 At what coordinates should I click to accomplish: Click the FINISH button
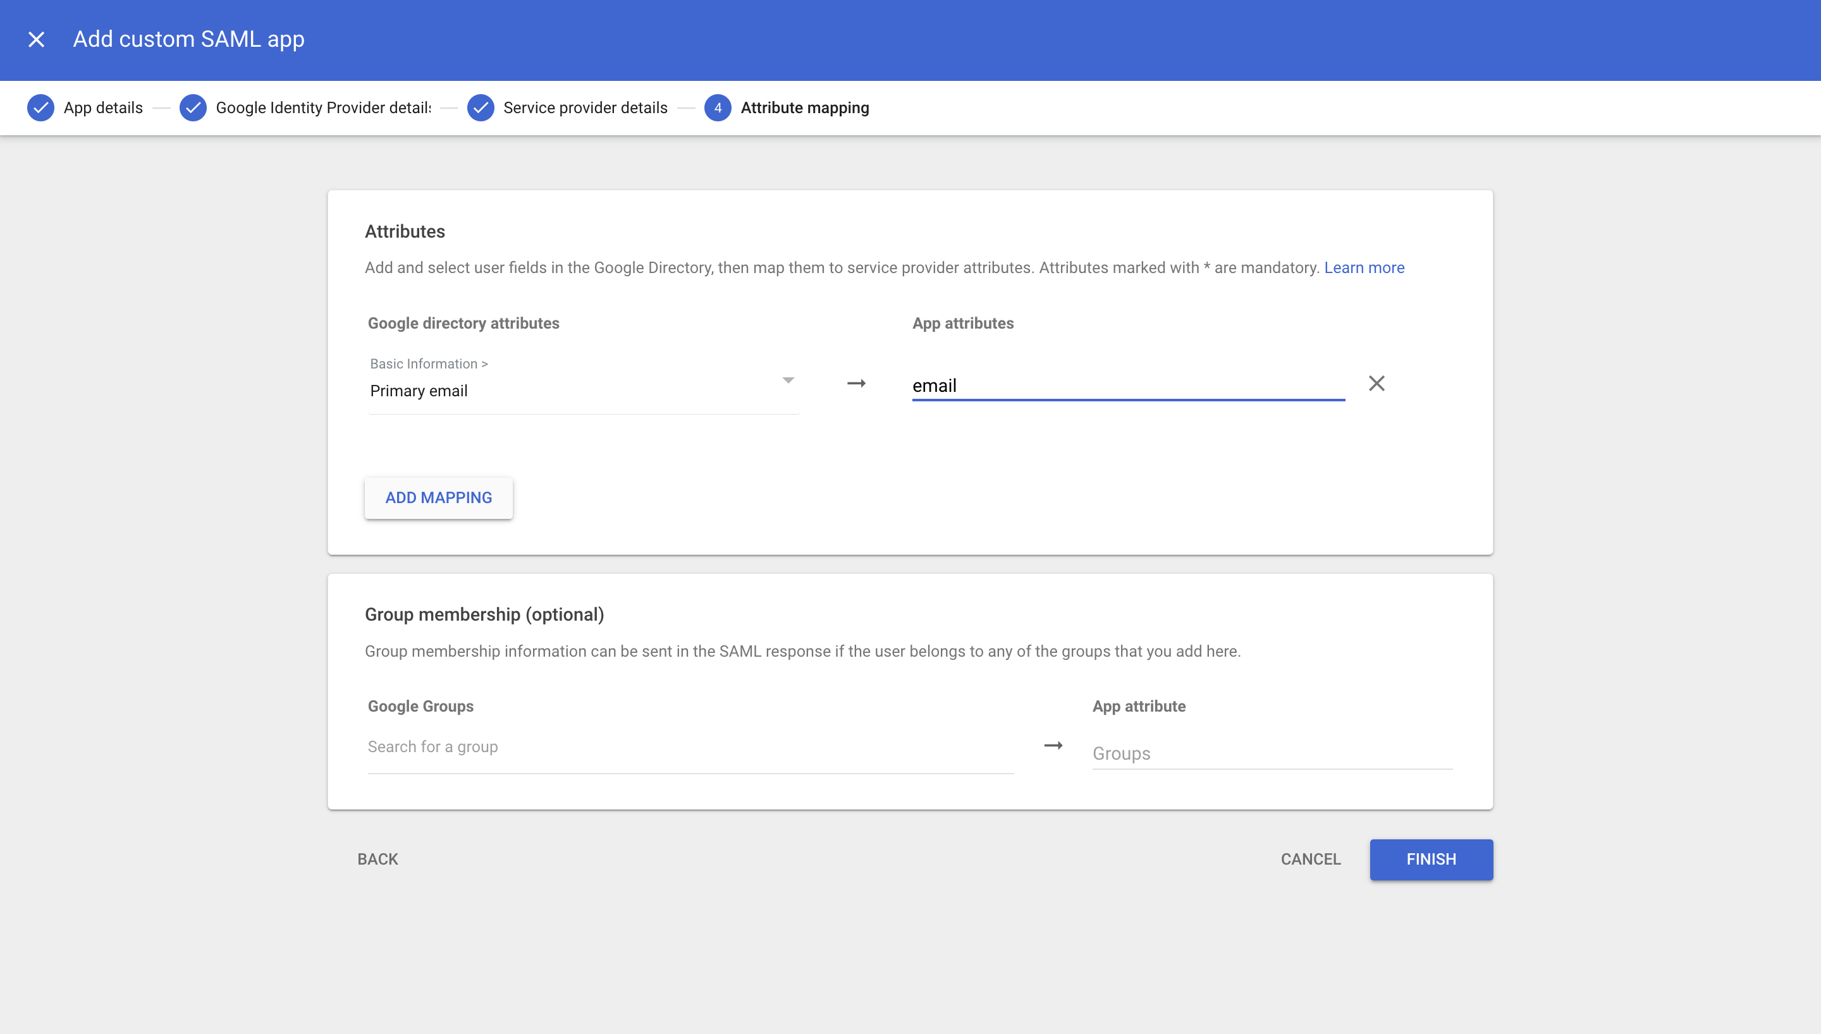[1431, 860]
